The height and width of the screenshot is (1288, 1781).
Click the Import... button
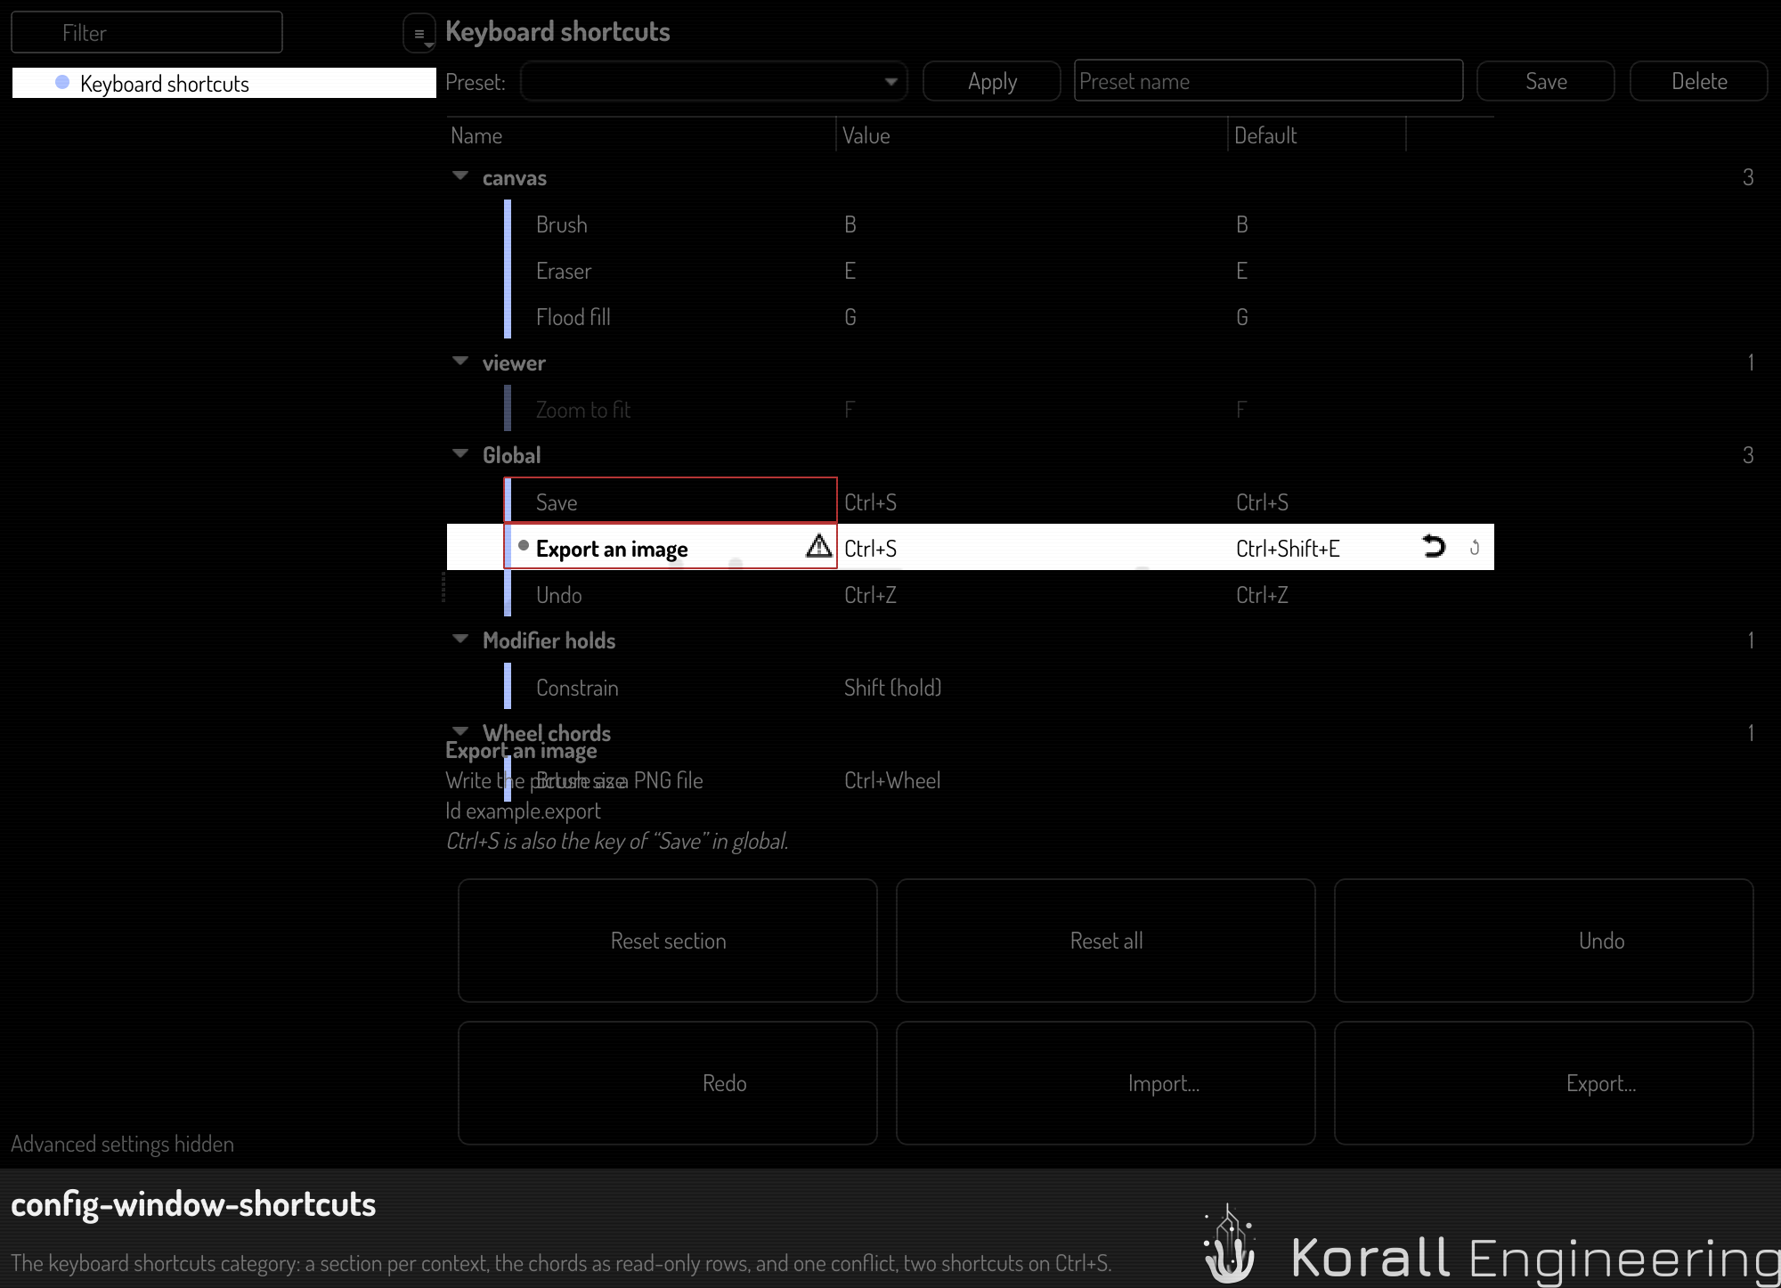pyautogui.click(x=1106, y=1083)
